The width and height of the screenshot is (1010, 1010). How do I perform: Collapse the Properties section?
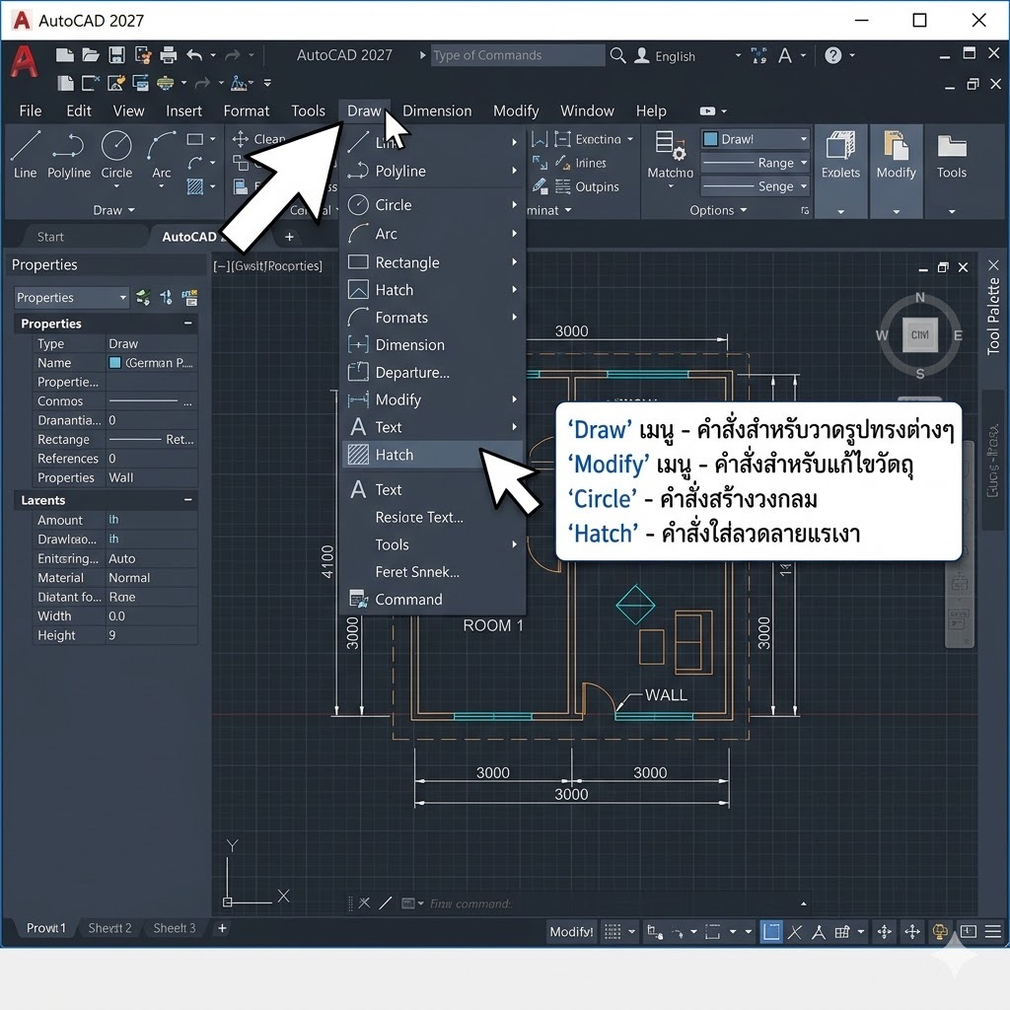point(187,323)
